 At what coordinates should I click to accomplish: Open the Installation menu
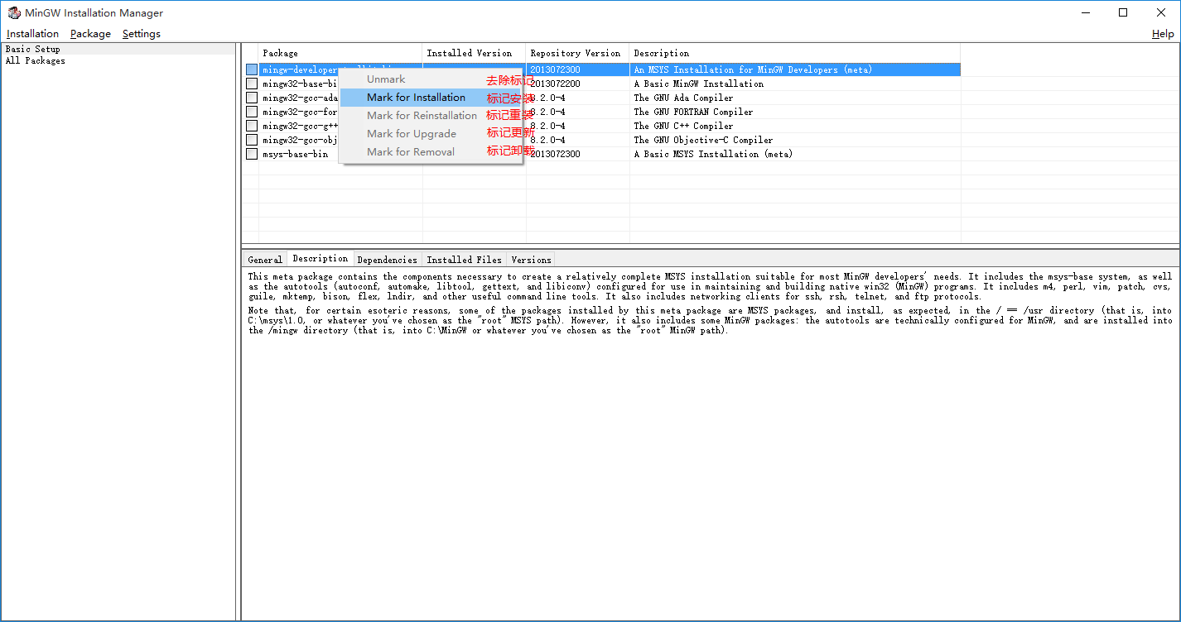point(32,33)
